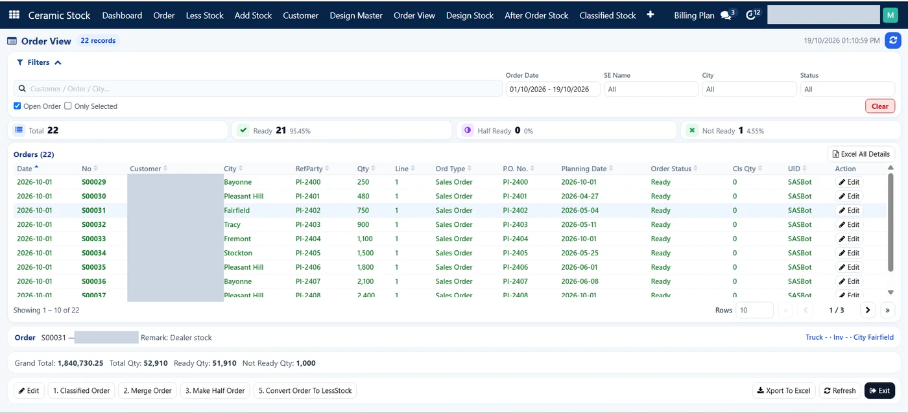
Task: Focus the Customer / Order / City search field
Action: 258,89
